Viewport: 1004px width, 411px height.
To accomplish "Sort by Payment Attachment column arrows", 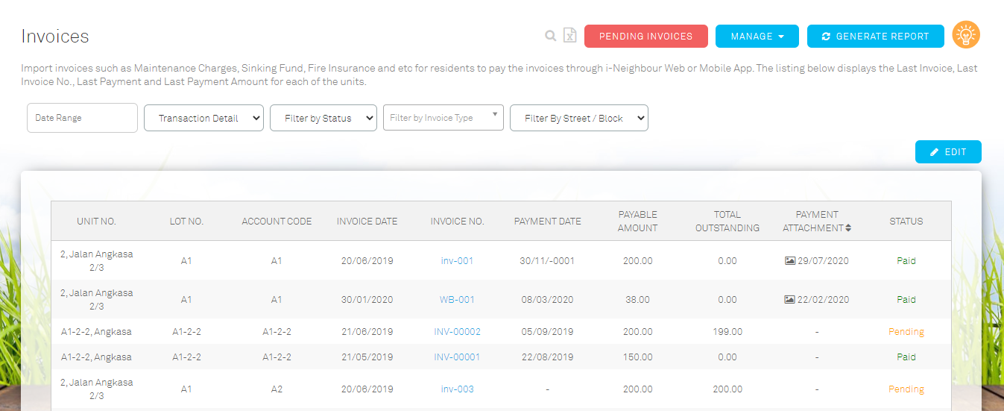I will point(848,228).
